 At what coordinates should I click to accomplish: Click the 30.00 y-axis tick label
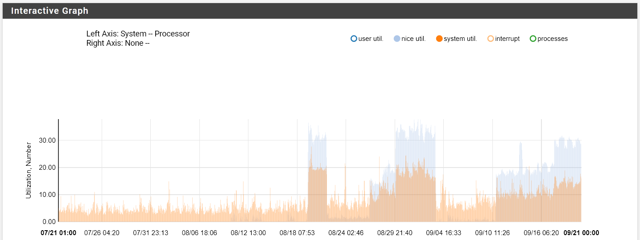click(46, 140)
